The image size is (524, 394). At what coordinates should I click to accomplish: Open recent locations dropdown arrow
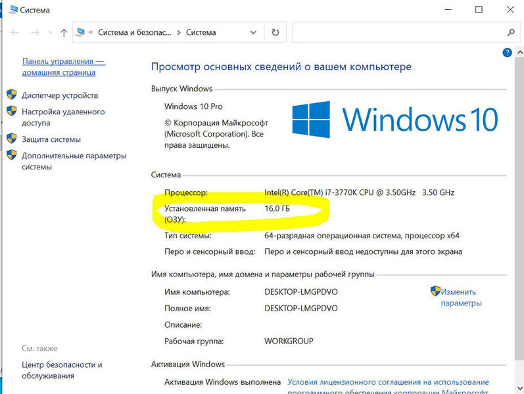coord(51,33)
